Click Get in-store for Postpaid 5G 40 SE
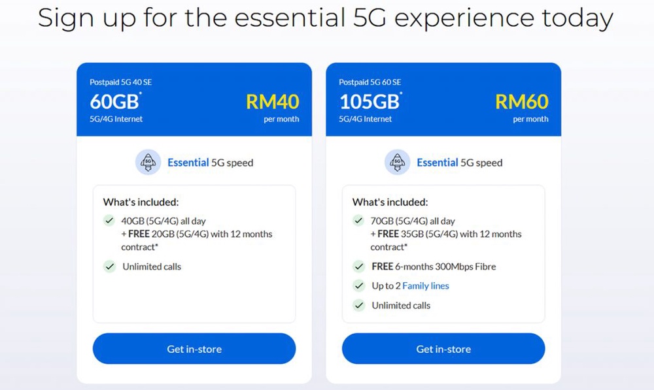Screen dimensions: 654x390 [x=194, y=348]
